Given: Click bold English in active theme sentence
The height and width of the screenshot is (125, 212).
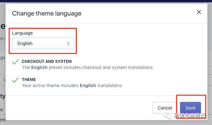Looking at the screenshot, I should pos(88,85).
